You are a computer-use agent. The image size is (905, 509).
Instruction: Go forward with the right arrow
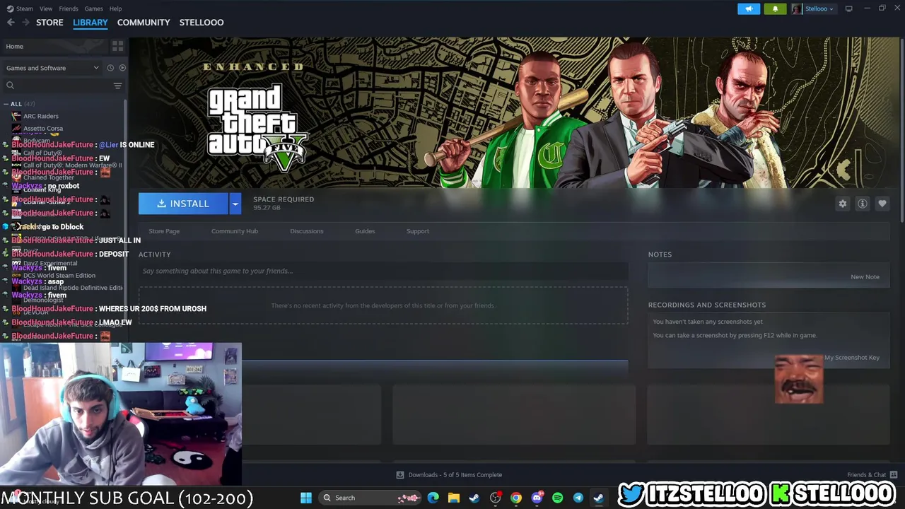[x=25, y=23]
